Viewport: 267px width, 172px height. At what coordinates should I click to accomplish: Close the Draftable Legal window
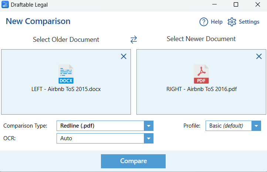tap(258, 4)
